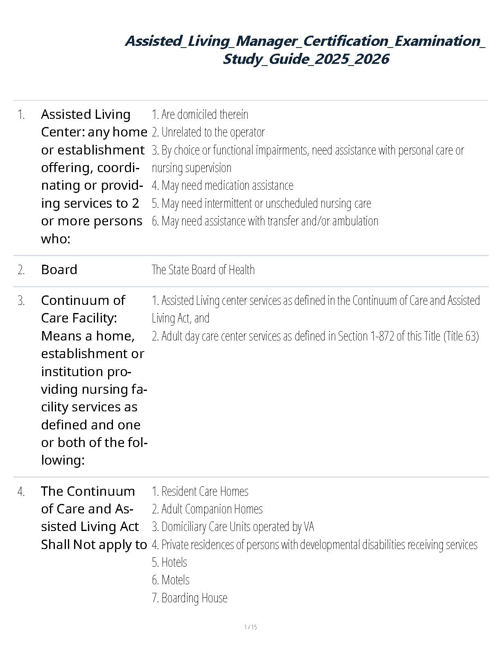501x649 pixels.
Task: Click the study guide title heading
Action: (305, 50)
